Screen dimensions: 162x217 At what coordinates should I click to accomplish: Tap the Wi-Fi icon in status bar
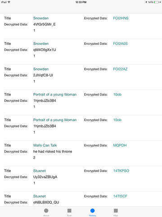point(9,2)
